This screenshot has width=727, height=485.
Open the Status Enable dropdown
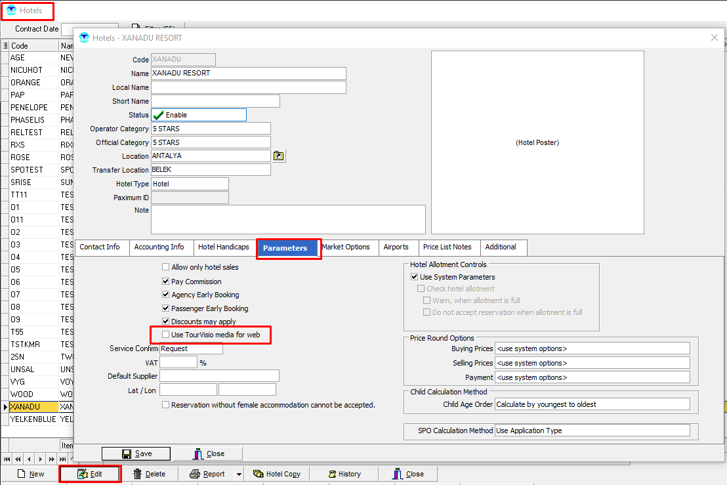point(199,115)
